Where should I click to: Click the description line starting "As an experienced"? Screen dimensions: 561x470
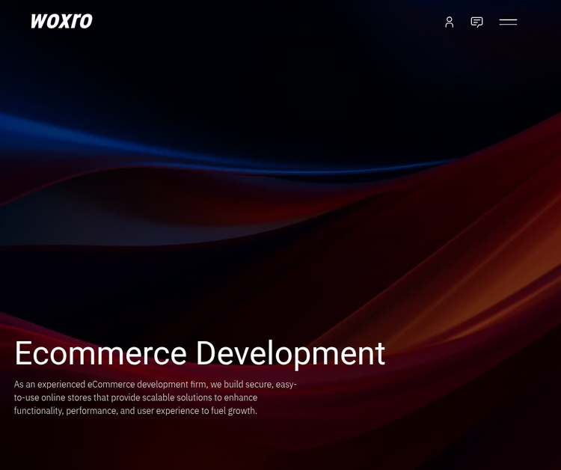[155, 384]
